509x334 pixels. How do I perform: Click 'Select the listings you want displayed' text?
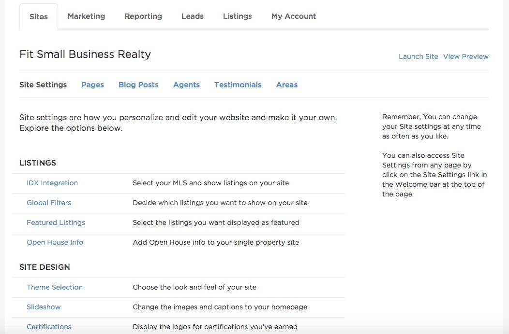[x=216, y=223]
